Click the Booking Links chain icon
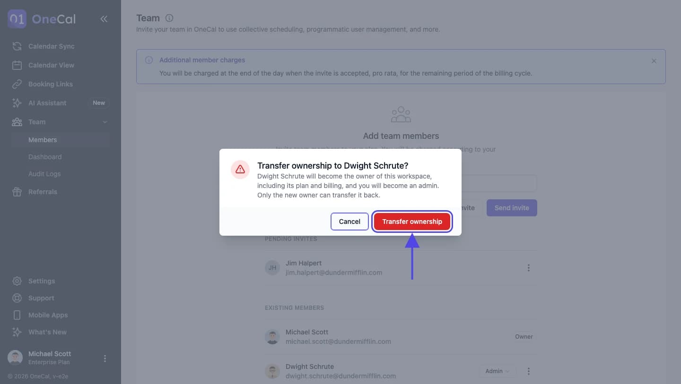The image size is (681, 384). point(17,84)
